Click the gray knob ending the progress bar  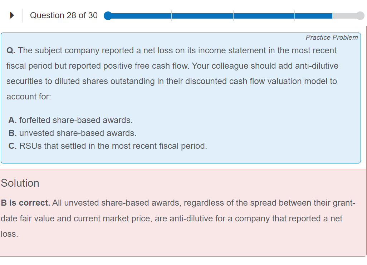pyautogui.click(x=360, y=16)
